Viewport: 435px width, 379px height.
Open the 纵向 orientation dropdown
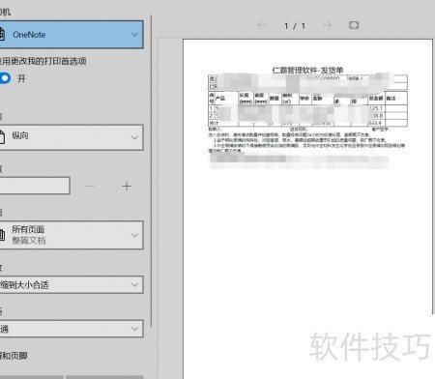tap(72, 137)
